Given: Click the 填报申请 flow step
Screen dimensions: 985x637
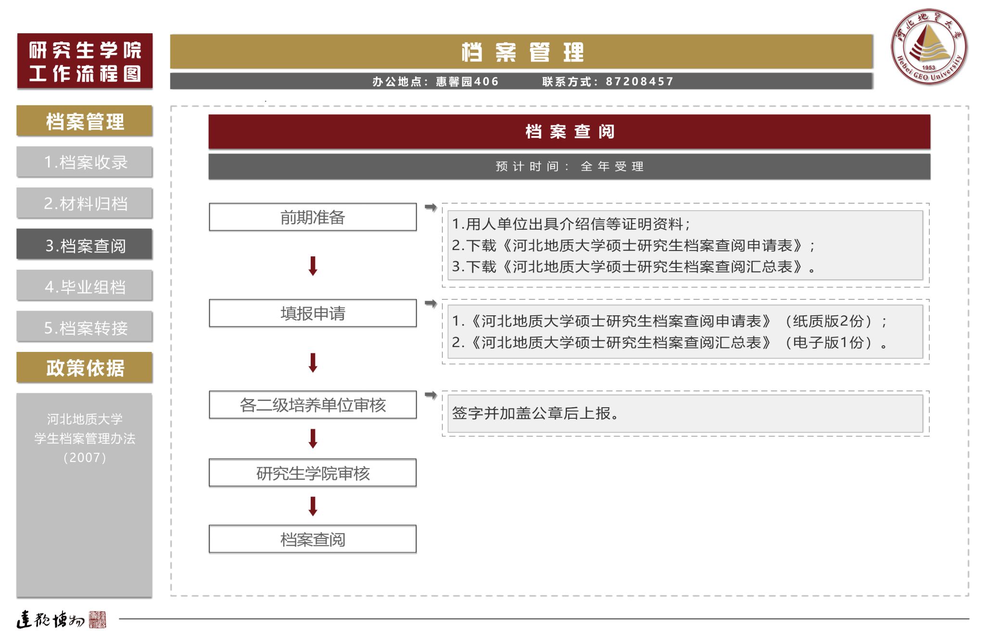Looking at the screenshot, I should [313, 313].
